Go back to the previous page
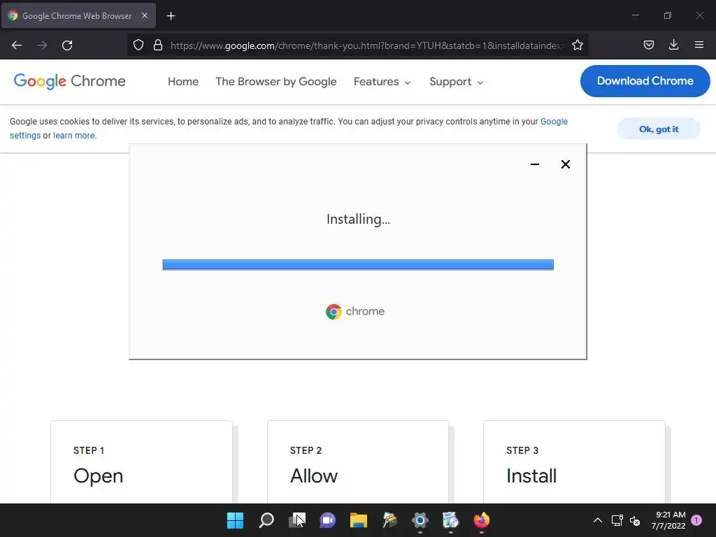Image resolution: width=716 pixels, height=537 pixels. [x=17, y=45]
